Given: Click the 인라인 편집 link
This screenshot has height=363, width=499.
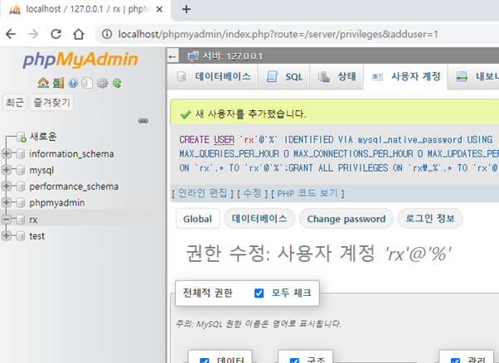Looking at the screenshot, I should 202,193.
